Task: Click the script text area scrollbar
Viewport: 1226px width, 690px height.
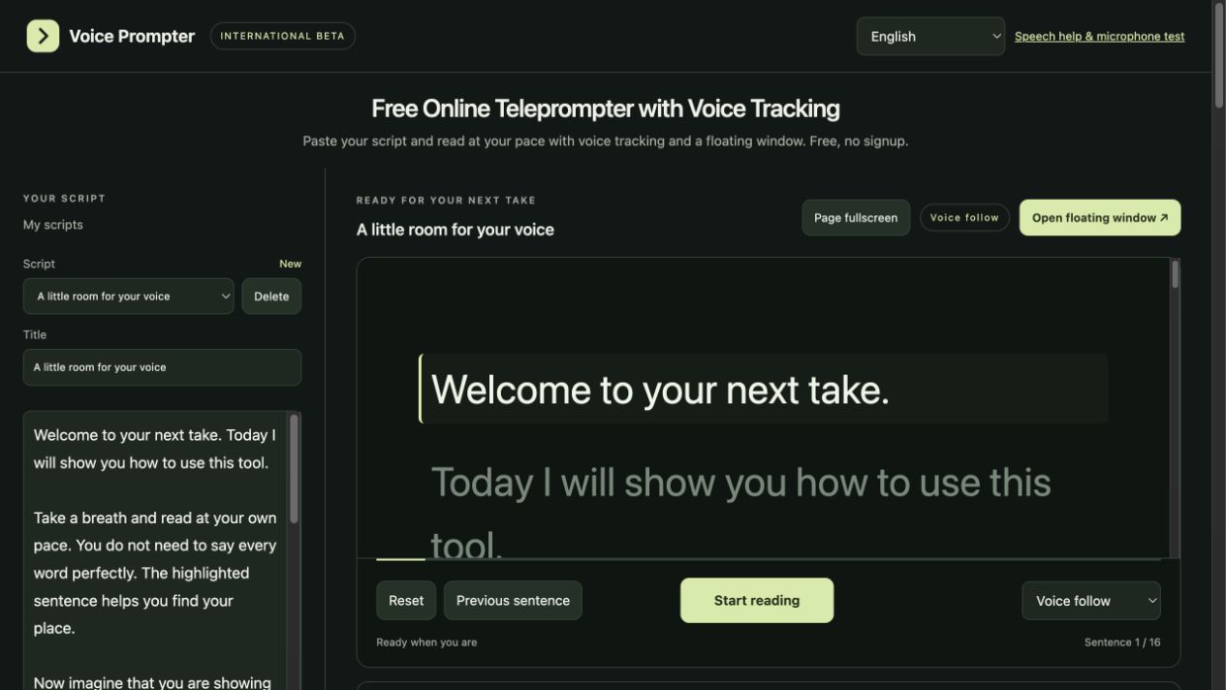Action: coord(294,470)
